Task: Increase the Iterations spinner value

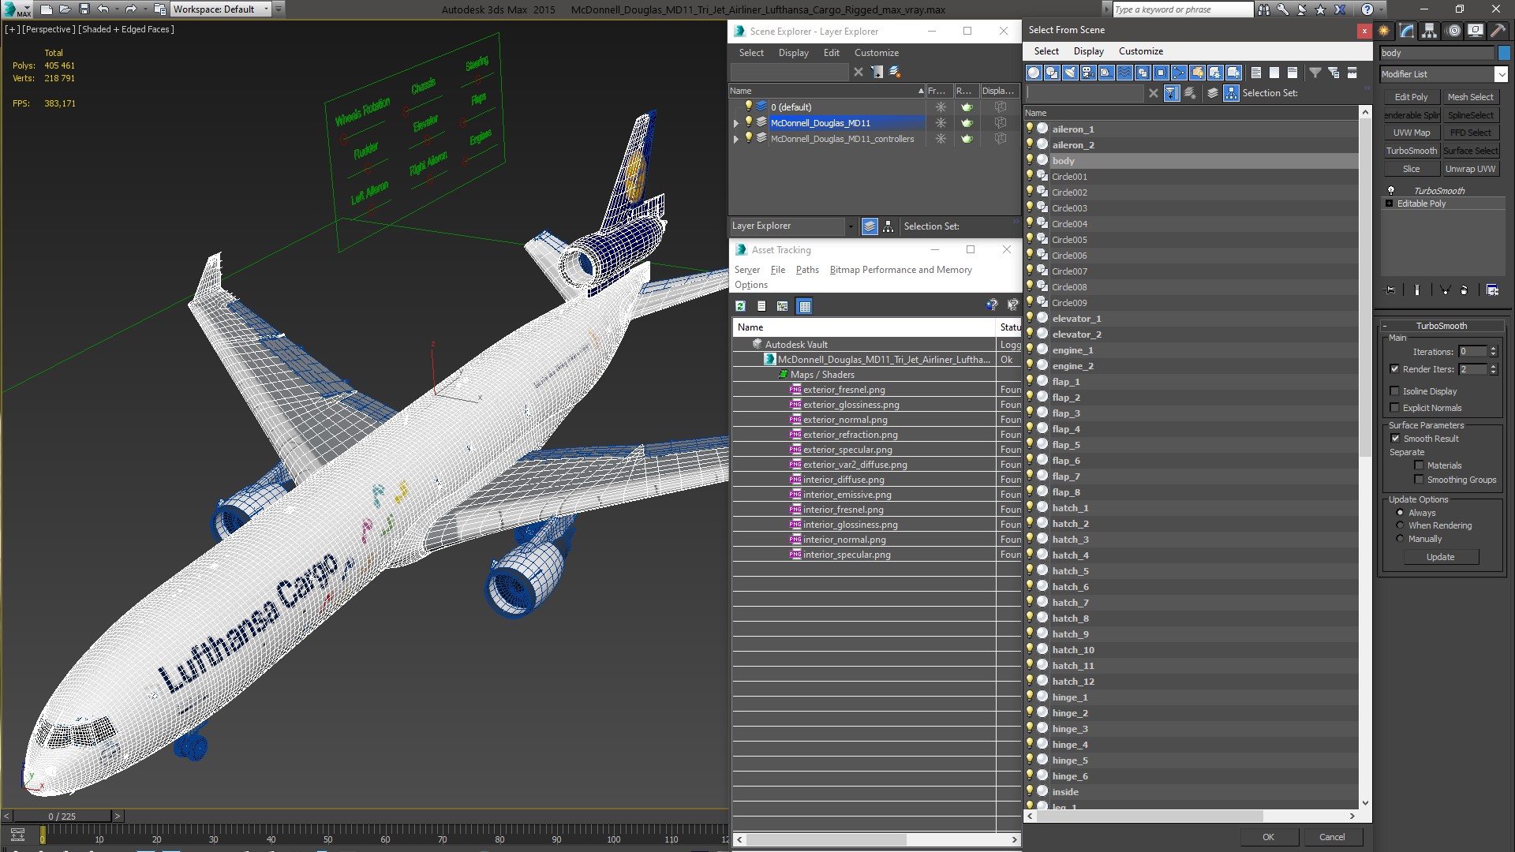Action: point(1493,349)
